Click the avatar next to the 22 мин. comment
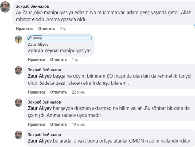The image size is (195, 147). (18, 71)
